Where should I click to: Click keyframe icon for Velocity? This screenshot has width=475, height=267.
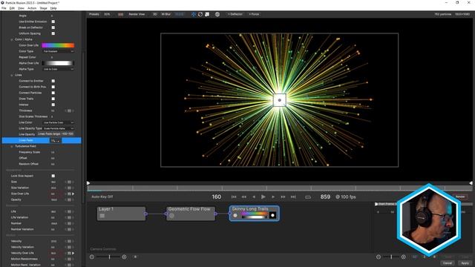tap(69, 241)
